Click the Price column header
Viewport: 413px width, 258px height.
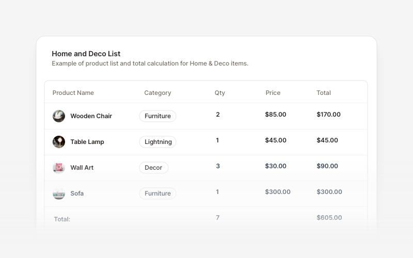coord(273,93)
